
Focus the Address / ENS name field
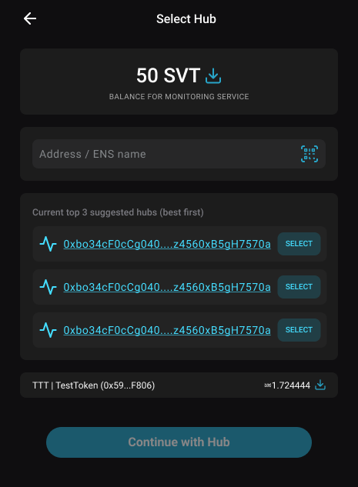[x=179, y=154]
